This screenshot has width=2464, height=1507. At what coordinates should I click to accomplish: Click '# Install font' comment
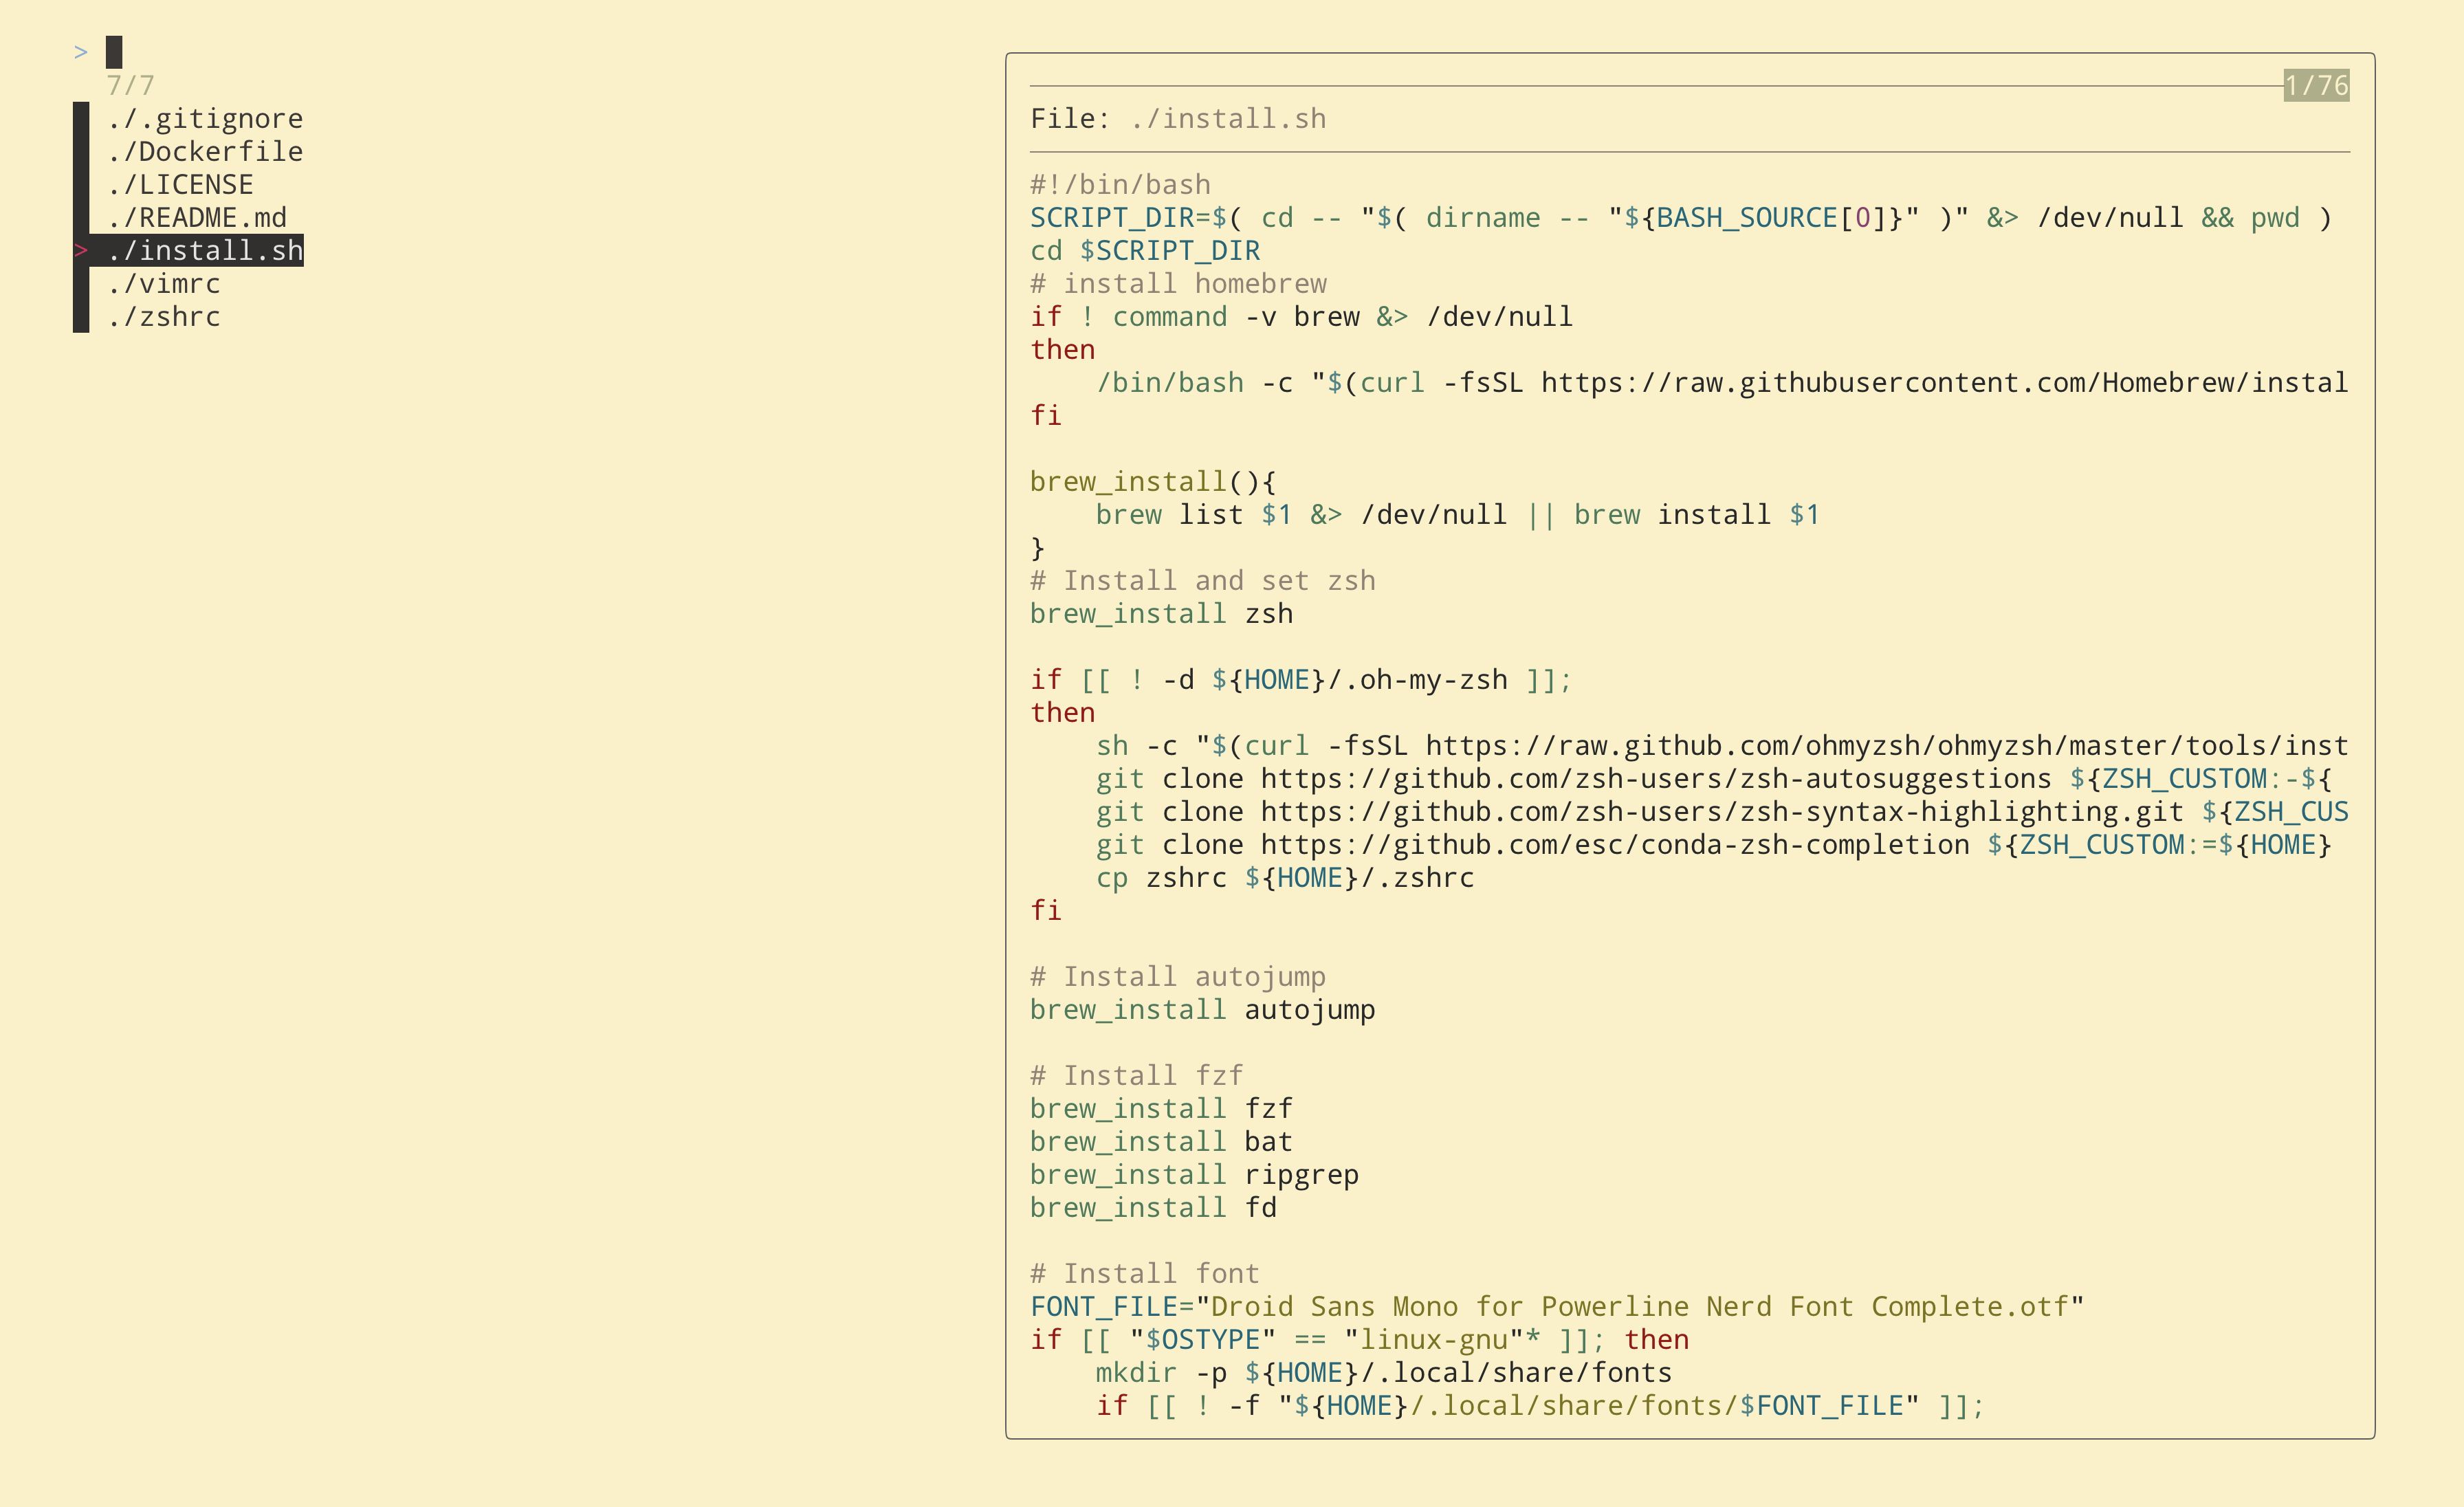(x=1145, y=1274)
